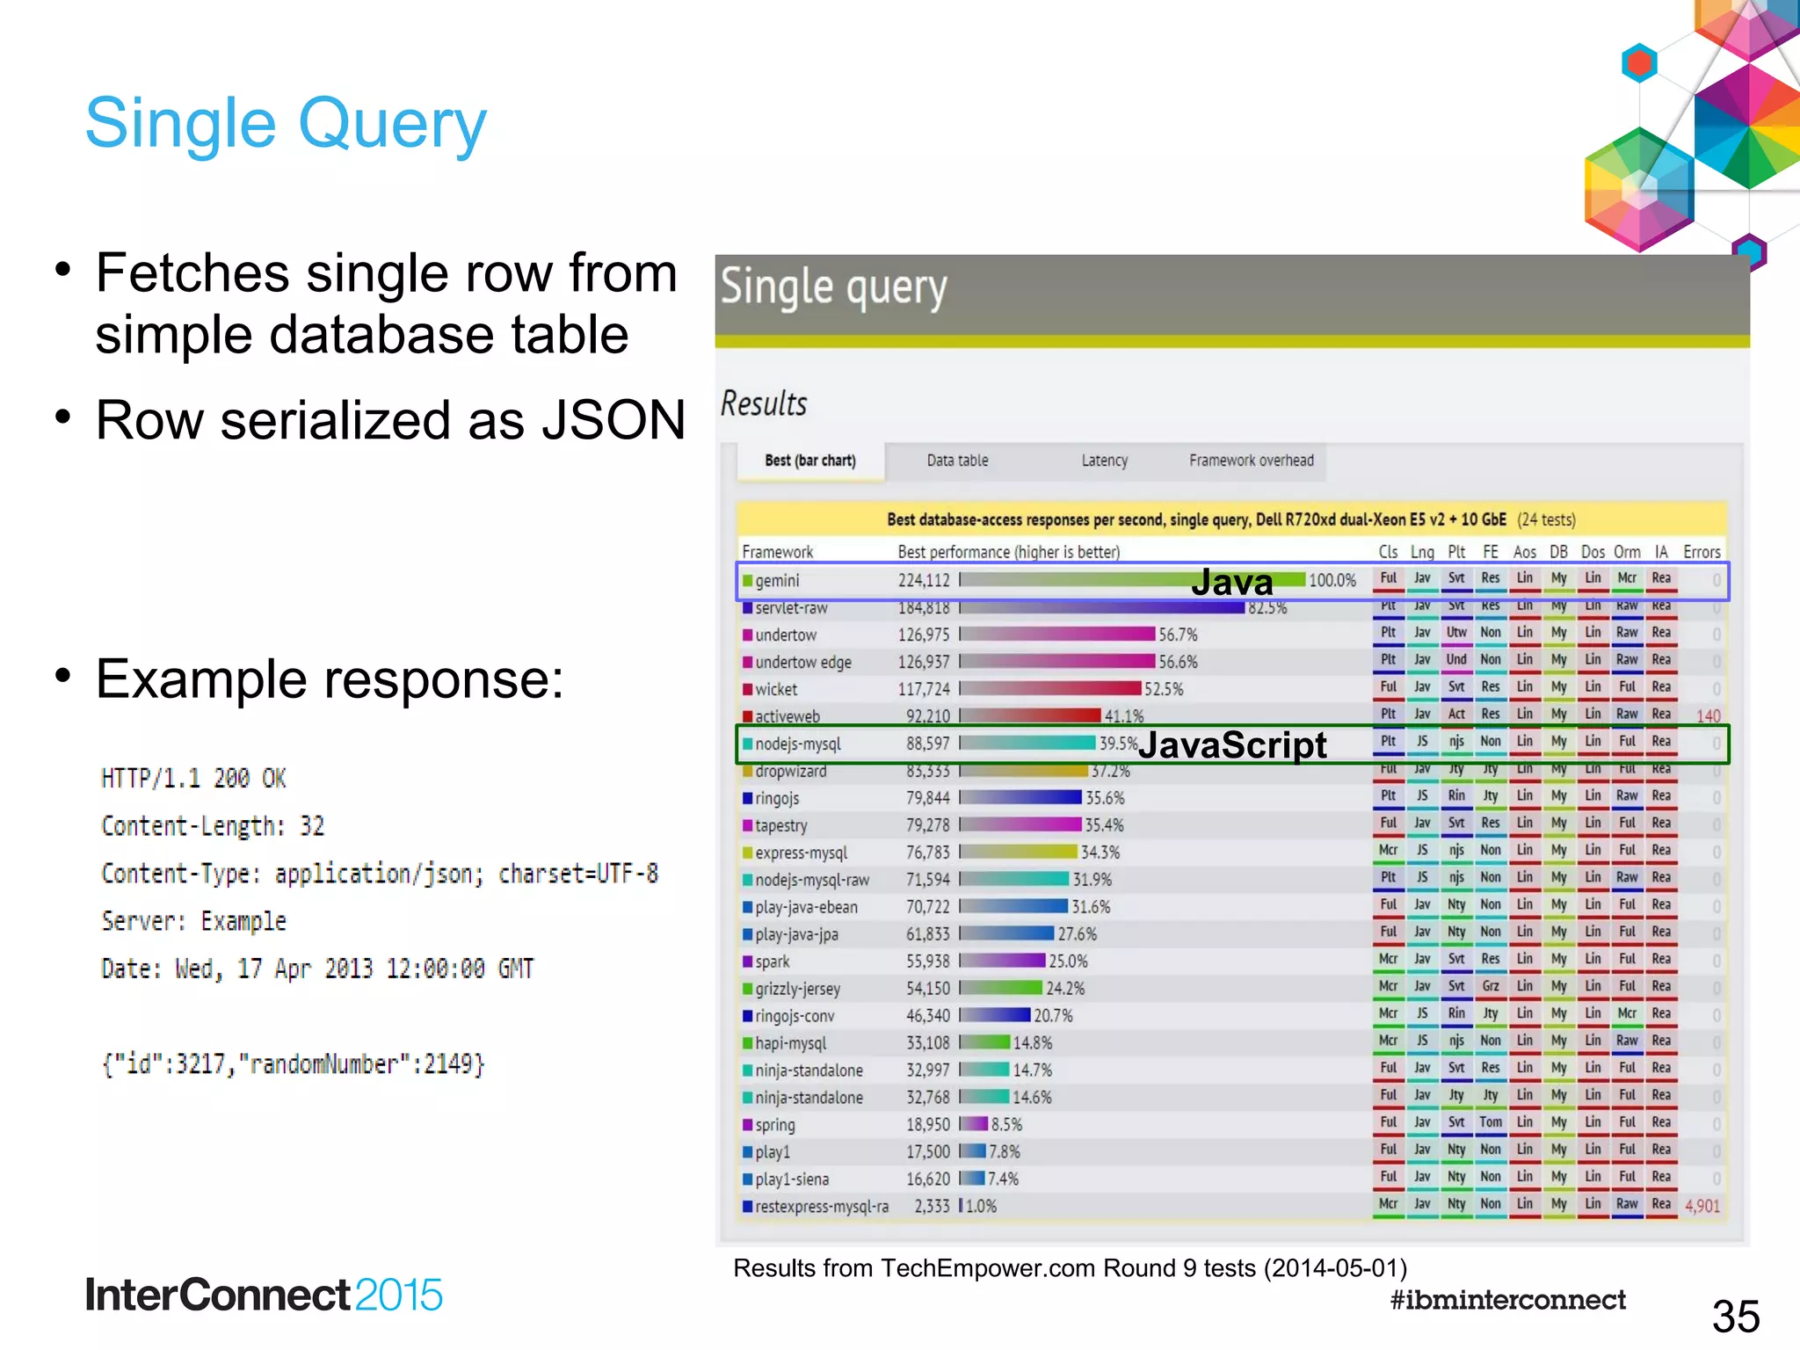Click the (24 tests) label
Screen dimensions: 1800x1350
click(x=1546, y=519)
